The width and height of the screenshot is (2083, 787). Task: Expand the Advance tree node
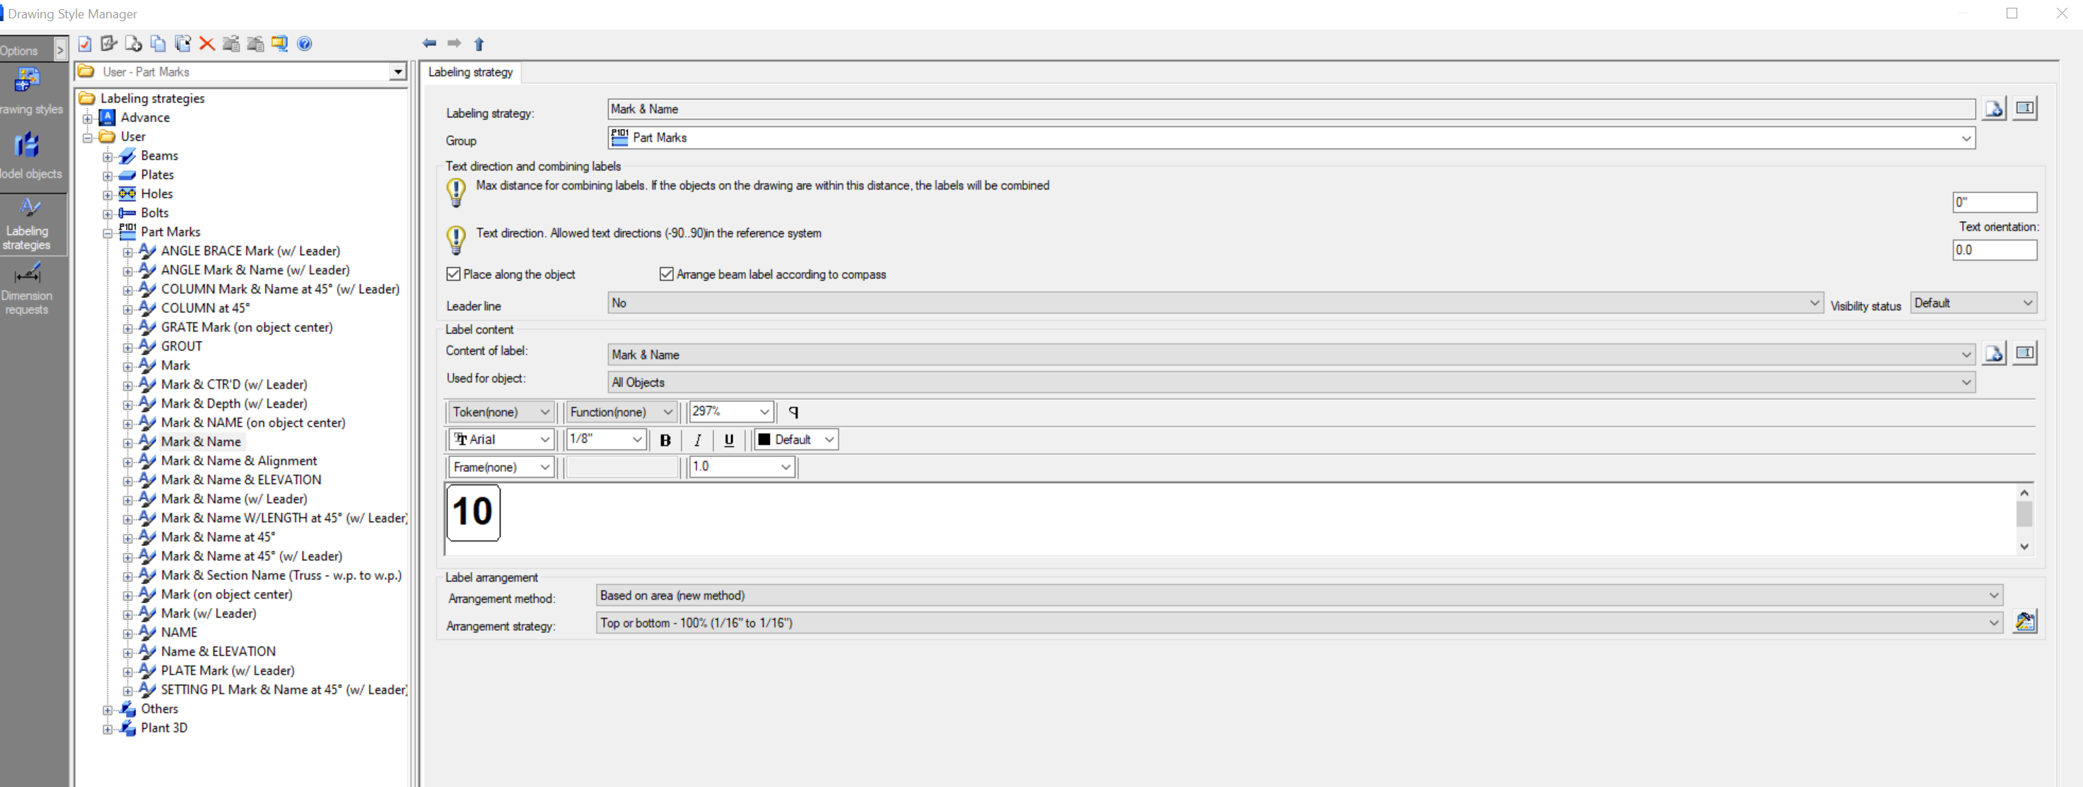coord(88,118)
